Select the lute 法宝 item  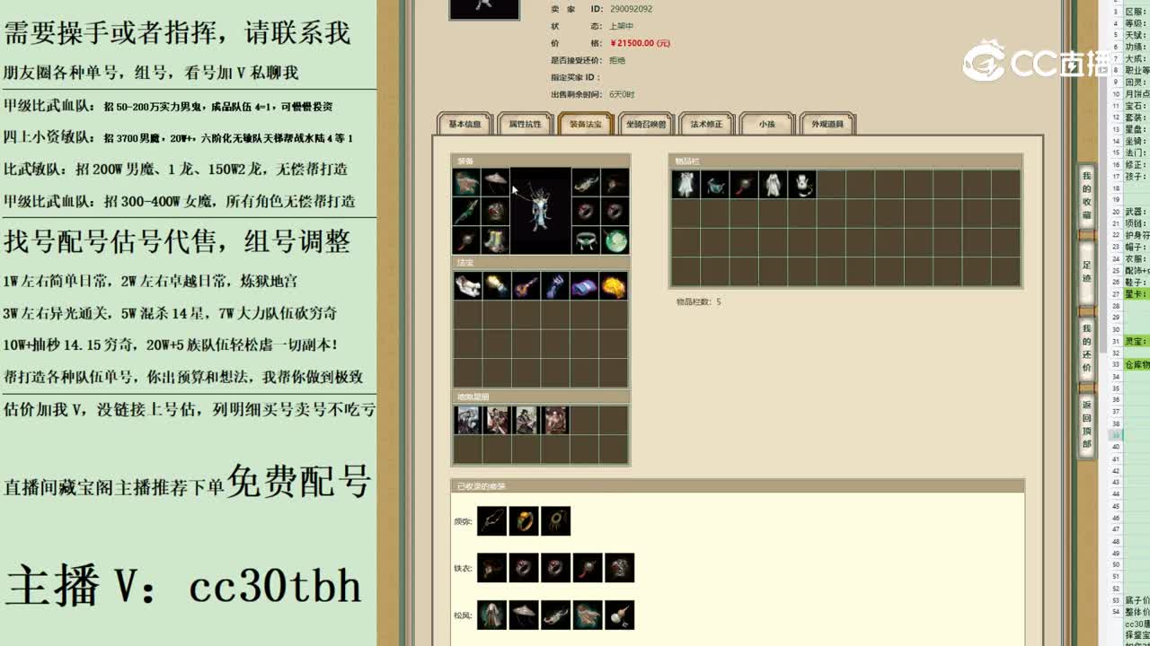click(526, 286)
